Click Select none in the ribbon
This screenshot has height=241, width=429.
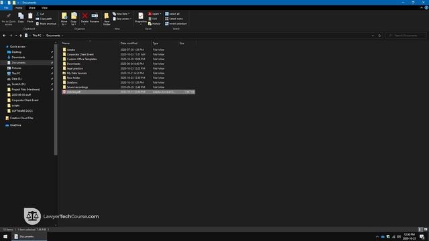coord(174,19)
